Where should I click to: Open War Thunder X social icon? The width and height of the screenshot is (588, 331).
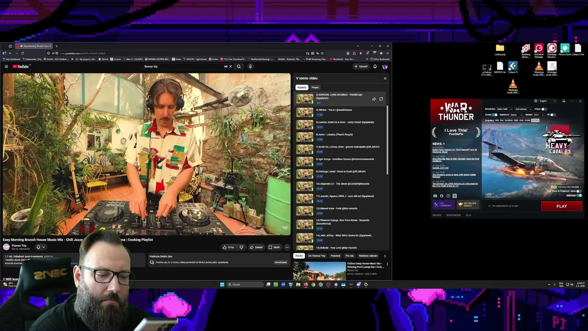coord(455,196)
